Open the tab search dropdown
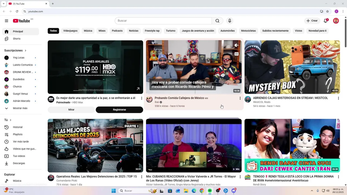 (x=4, y=4)
